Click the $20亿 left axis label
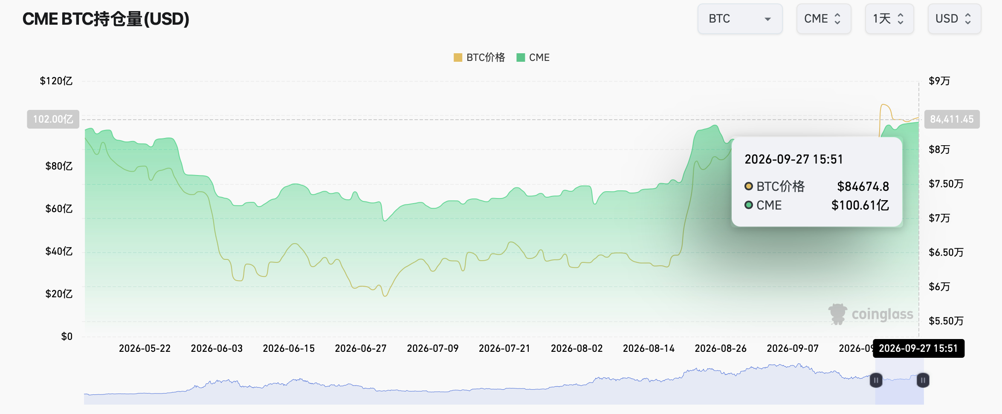The height and width of the screenshot is (414, 1002). [x=59, y=294]
